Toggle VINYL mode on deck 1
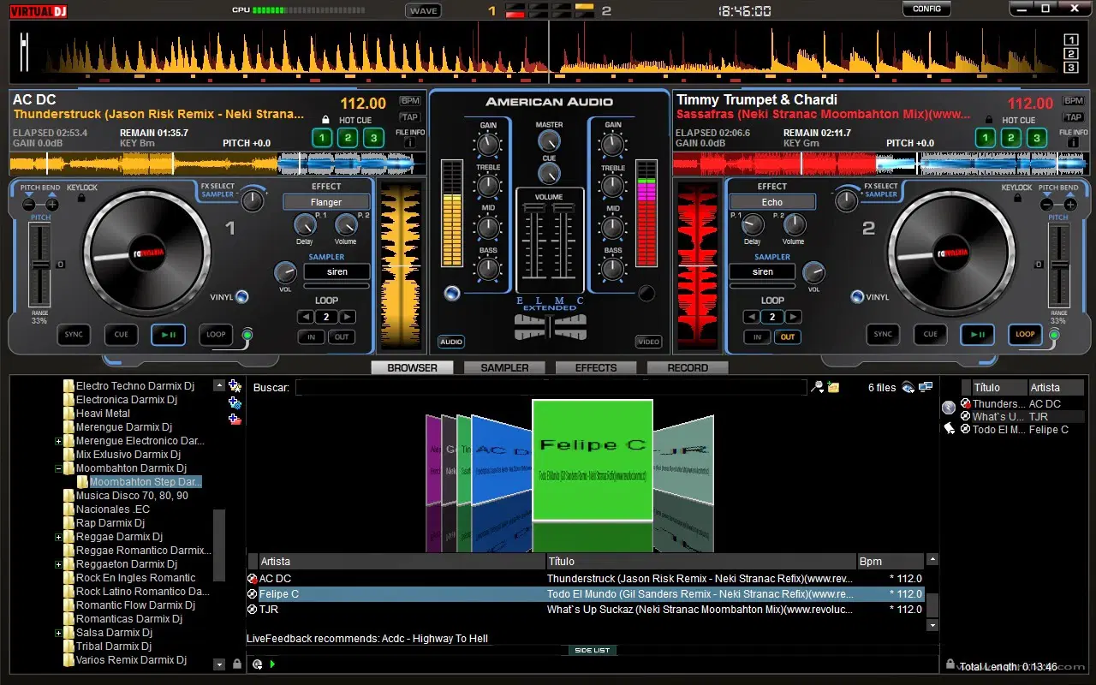1096x685 pixels. pos(242,297)
